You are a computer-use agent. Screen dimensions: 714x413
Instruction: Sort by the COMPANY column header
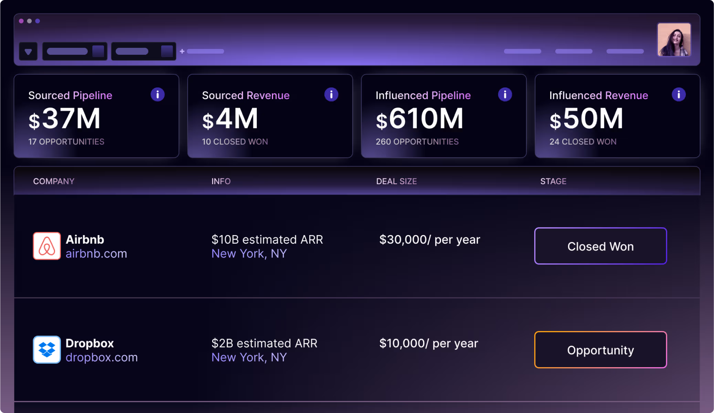pyautogui.click(x=54, y=181)
